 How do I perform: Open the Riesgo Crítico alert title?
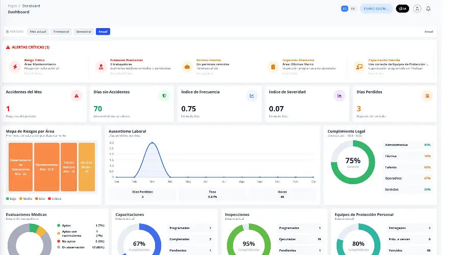pyautogui.click(x=34, y=60)
